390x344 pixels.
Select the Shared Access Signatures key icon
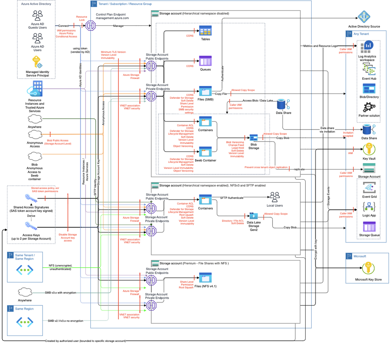(x=31, y=198)
